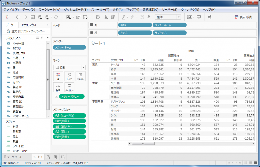This screenshot has height=167, width=260.
Task: Click the back (undo) arrow in toolbar
Action: (18, 17)
